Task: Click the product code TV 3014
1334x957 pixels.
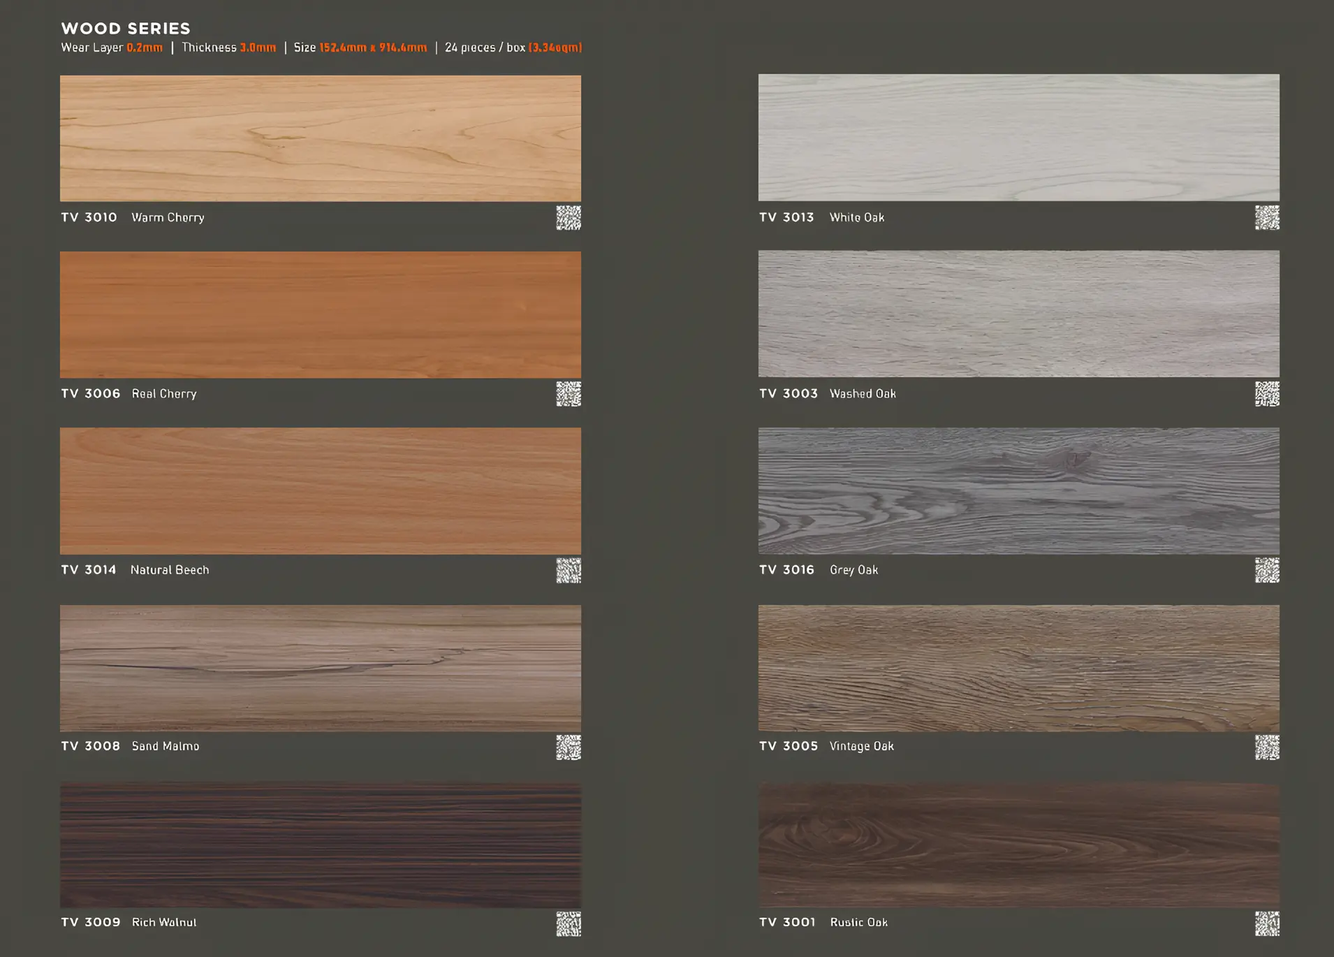Action: pyautogui.click(x=89, y=569)
